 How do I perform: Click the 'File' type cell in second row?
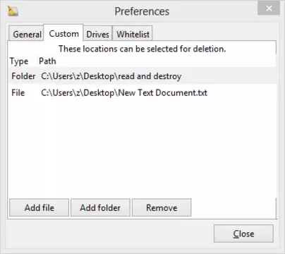click(18, 92)
